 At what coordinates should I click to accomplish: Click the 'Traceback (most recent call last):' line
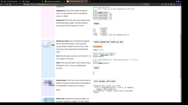[x=107, y=86]
